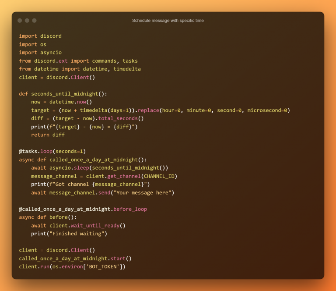
Task: Click the line importing datetime, timedelta
Action: pyautogui.click(x=80, y=69)
